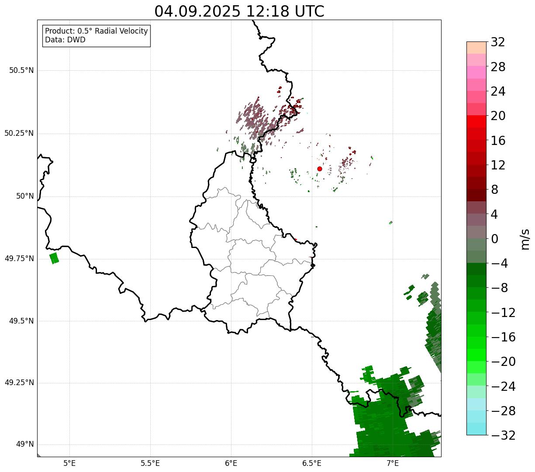535x472 pixels.
Task: Click the colorbar label 4
Action: pos(494,214)
